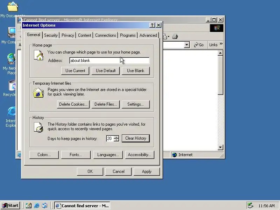Click the Temporary Internet files folder icon

coord(38,93)
